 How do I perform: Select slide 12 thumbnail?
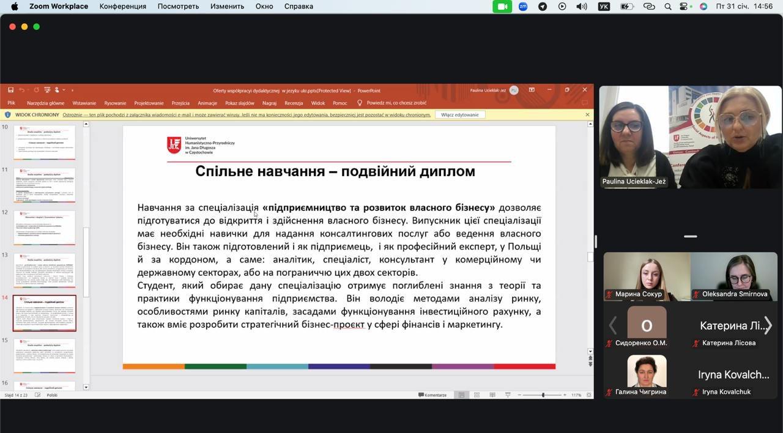click(45, 228)
